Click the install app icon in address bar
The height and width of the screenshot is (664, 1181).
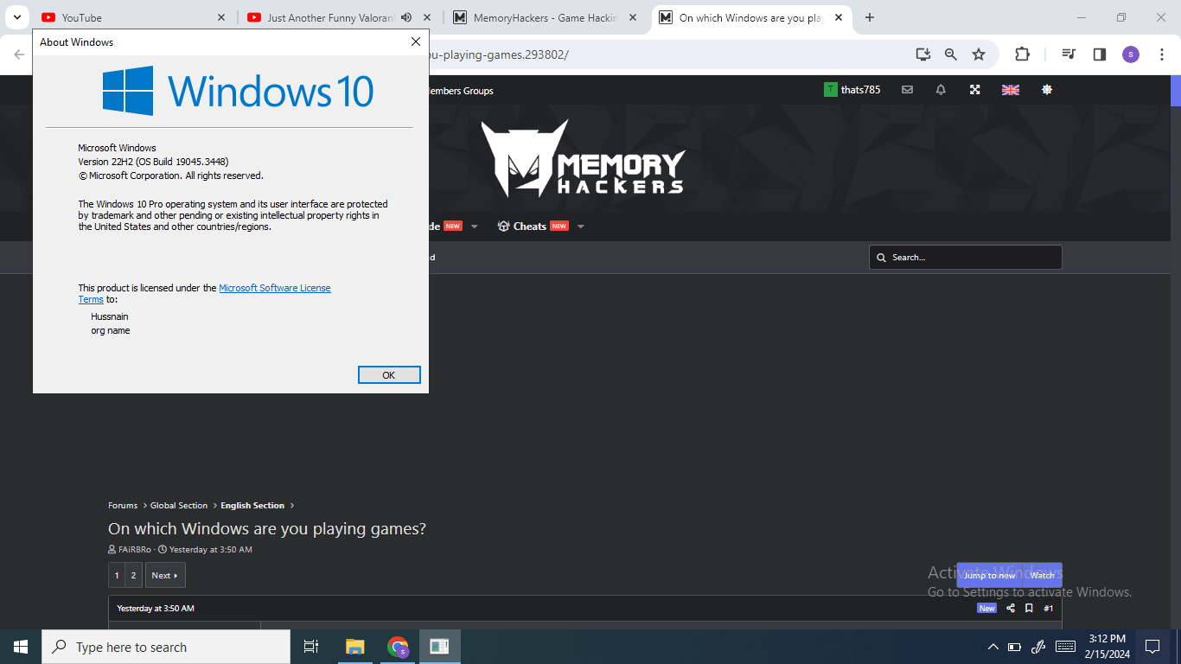pyautogui.click(x=923, y=54)
